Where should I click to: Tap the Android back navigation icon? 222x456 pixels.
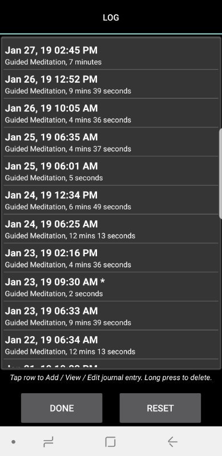[x=172, y=442]
